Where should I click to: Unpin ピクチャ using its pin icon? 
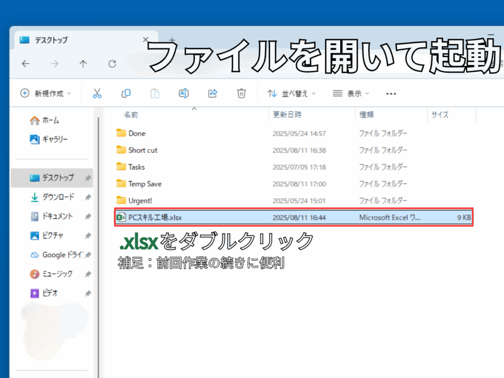point(88,236)
